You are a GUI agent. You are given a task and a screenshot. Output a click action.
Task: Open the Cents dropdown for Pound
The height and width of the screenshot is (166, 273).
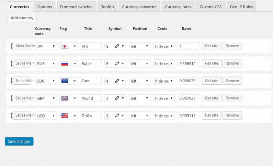(164, 98)
